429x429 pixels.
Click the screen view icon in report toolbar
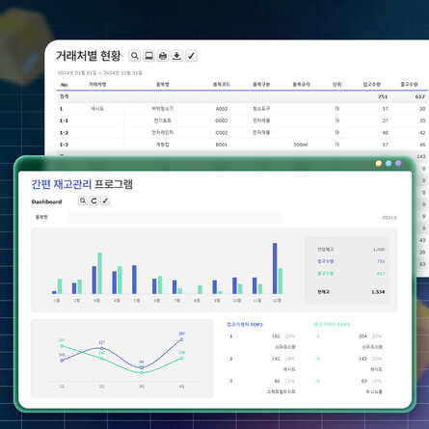(148, 56)
